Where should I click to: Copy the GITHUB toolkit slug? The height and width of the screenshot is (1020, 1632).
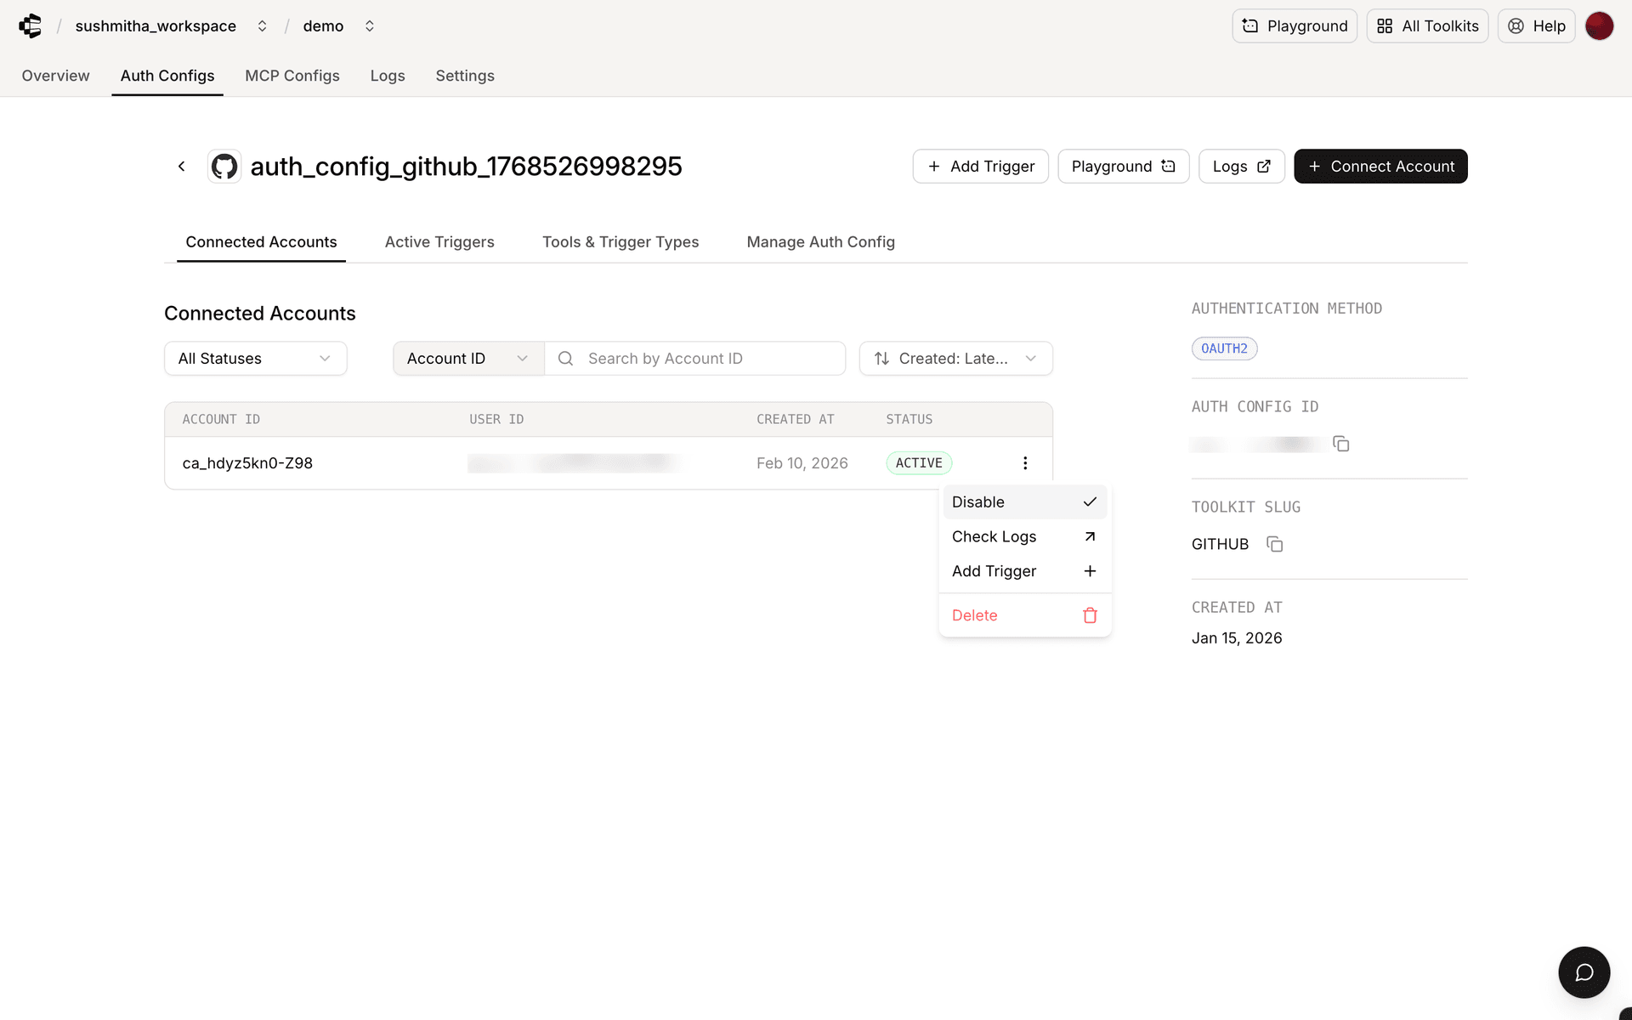tap(1274, 544)
